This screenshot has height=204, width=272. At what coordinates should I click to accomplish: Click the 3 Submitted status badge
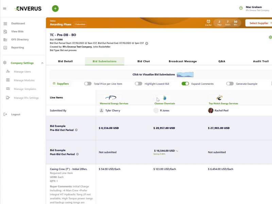point(80,24)
